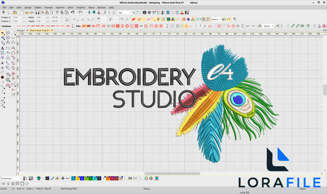
Task: Click the Cut scissors icon
Action: pos(57,13)
